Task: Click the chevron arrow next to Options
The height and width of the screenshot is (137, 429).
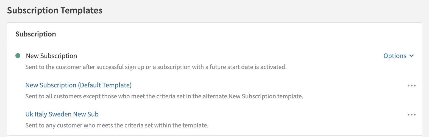Action: pos(411,56)
